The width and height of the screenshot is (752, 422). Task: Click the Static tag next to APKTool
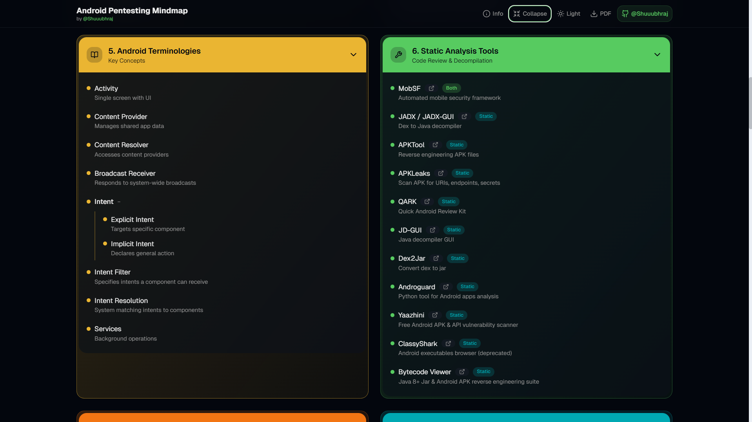456,145
